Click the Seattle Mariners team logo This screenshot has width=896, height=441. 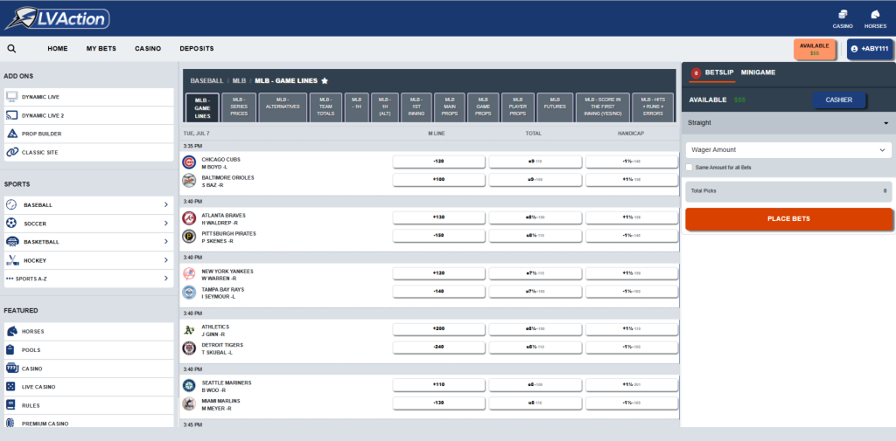click(189, 386)
